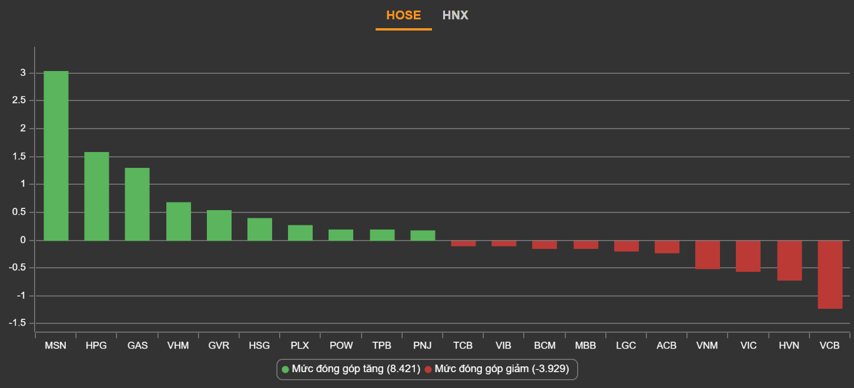The width and height of the screenshot is (854, 388).
Task: Click the red legend dot
Action: coord(428,369)
